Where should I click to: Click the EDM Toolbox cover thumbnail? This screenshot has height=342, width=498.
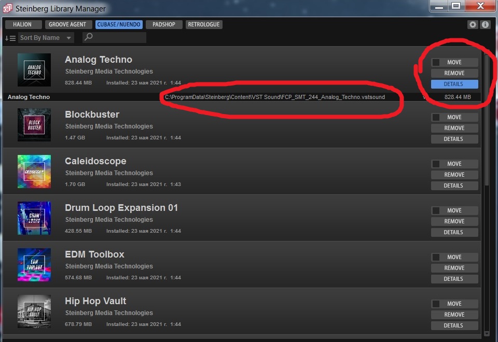pyautogui.click(x=34, y=265)
